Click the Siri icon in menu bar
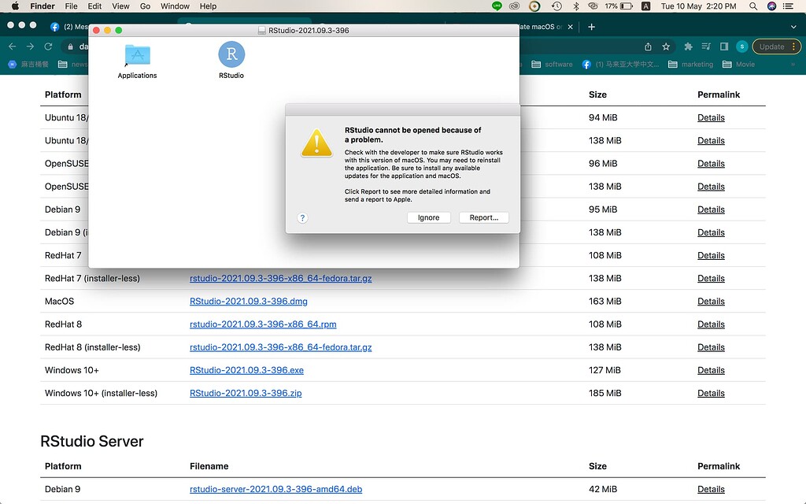 pos(771,6)
